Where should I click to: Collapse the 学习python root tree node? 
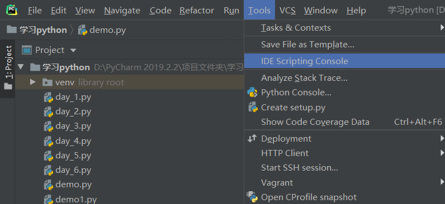tap(21, 67)
